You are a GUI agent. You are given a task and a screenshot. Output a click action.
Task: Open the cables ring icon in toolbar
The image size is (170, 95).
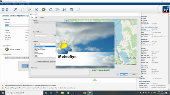[x=50, y=9]
